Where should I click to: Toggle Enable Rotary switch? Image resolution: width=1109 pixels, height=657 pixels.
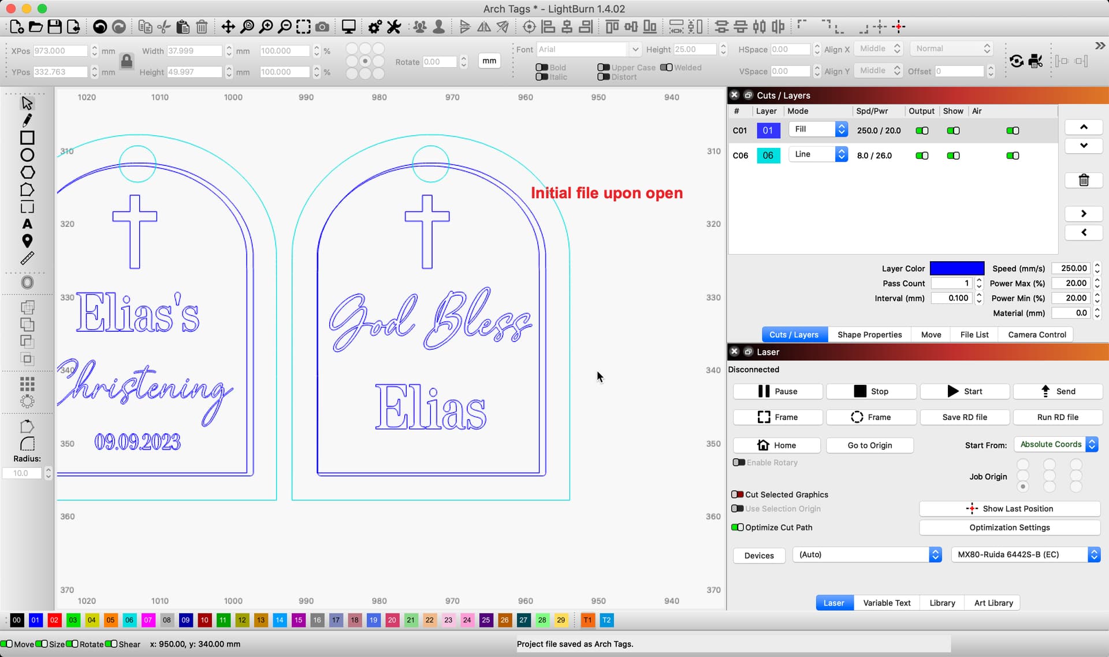[x=739, y=462]
